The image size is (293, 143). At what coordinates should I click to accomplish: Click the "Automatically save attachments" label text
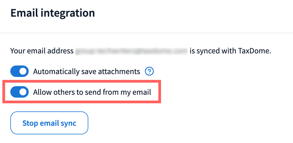87,71
